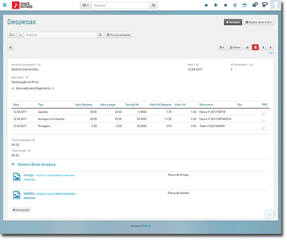Click the Despesas search field
Viewport: 287px width, 241px height.
tap(60, 35)
